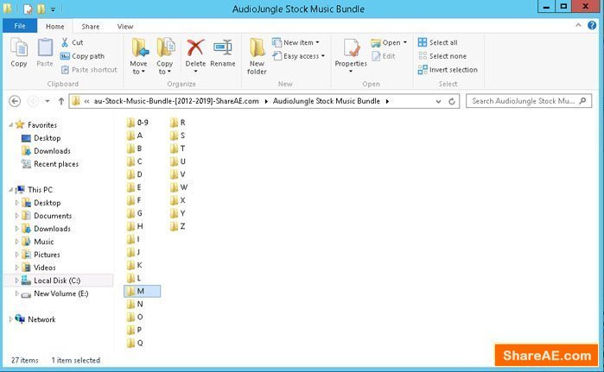Click the address bar history dropdown
The image size is (604, 372).
[x=438, y=101]
